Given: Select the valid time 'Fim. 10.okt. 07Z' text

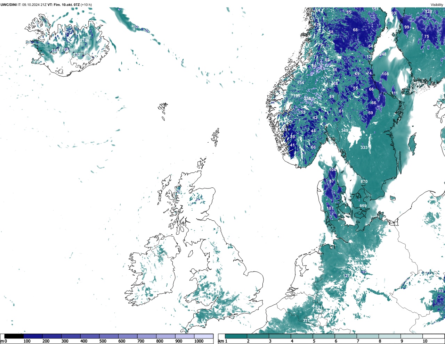Looking at the screenshot, I should tap(67, 5).
